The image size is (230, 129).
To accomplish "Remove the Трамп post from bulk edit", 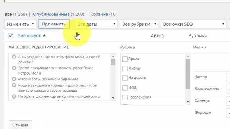I will click(14, 68).
